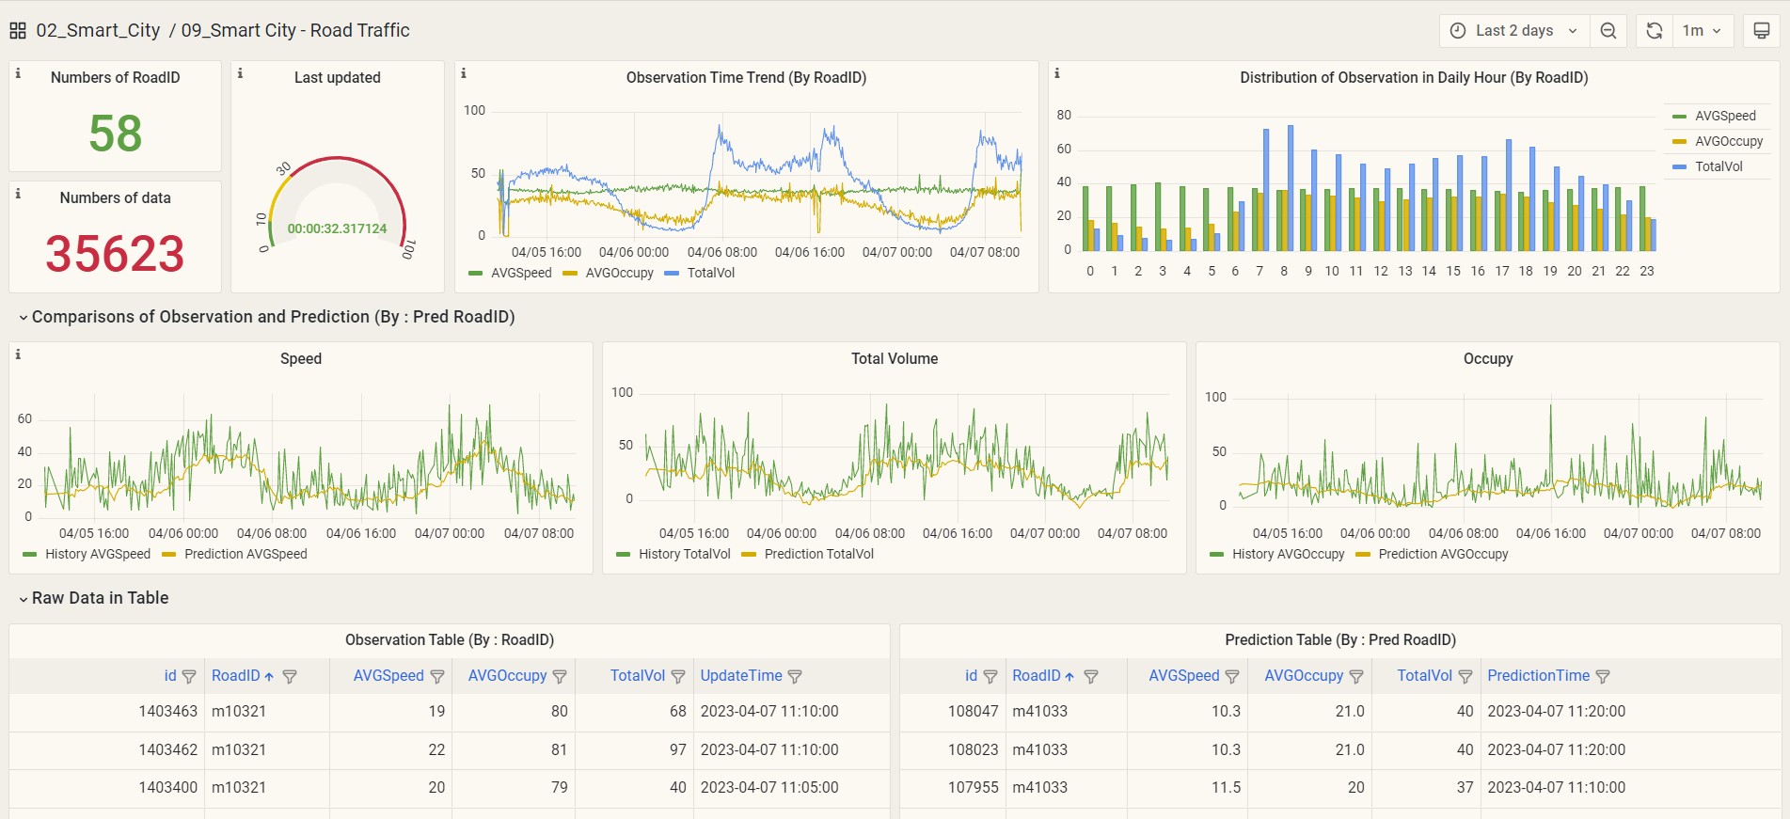Collapse Comparisons of Observation and Prediction row
This screenshot has height=819, width=1790.
pos(266,317)
